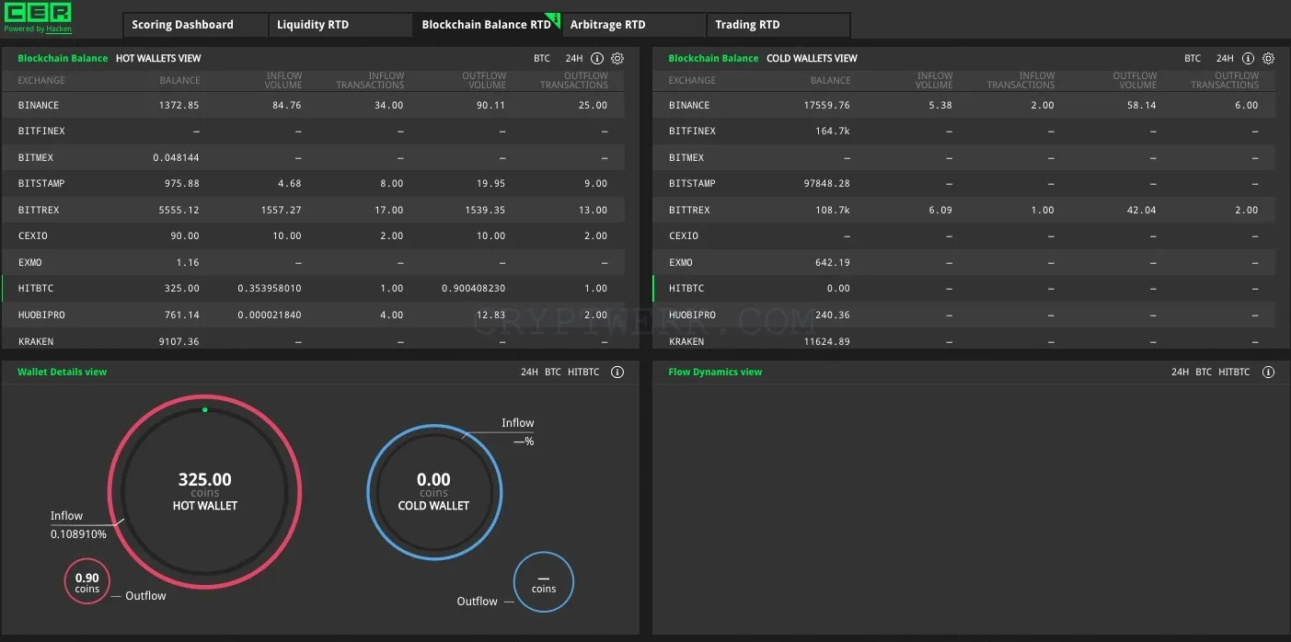Click the red hot wallet ring chart

point(204,493)
